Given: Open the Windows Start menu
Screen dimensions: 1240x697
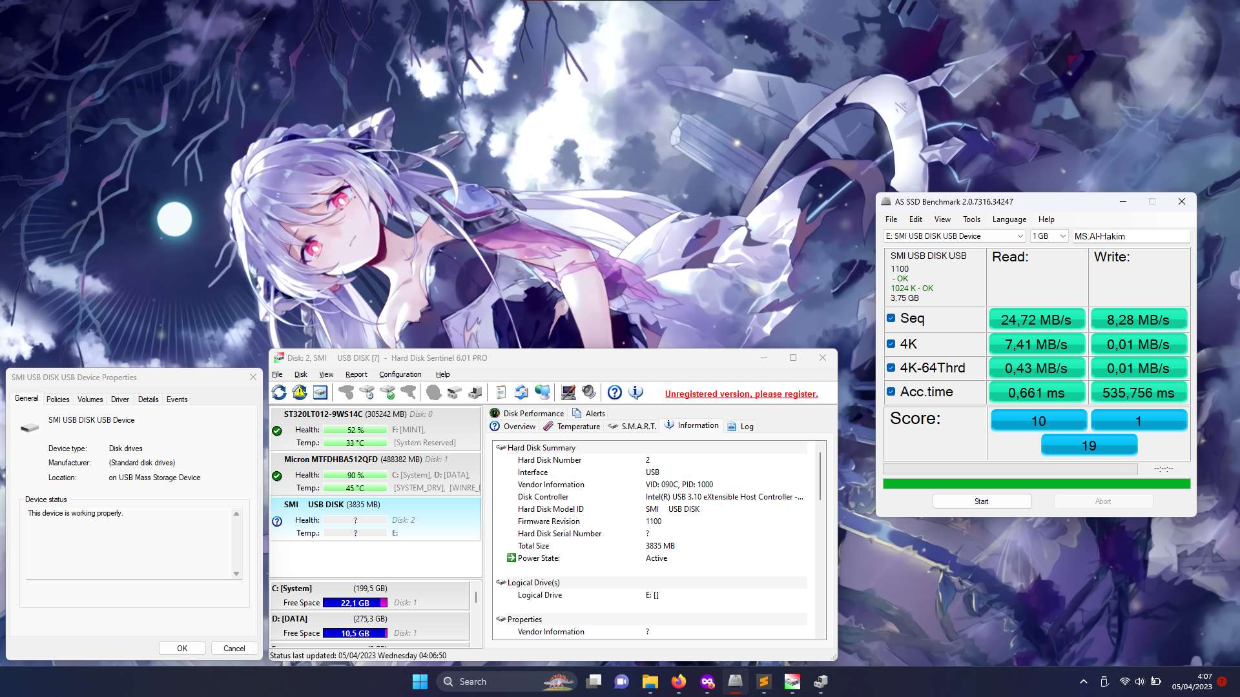Looking at the screenshot, I should point(420,682).
